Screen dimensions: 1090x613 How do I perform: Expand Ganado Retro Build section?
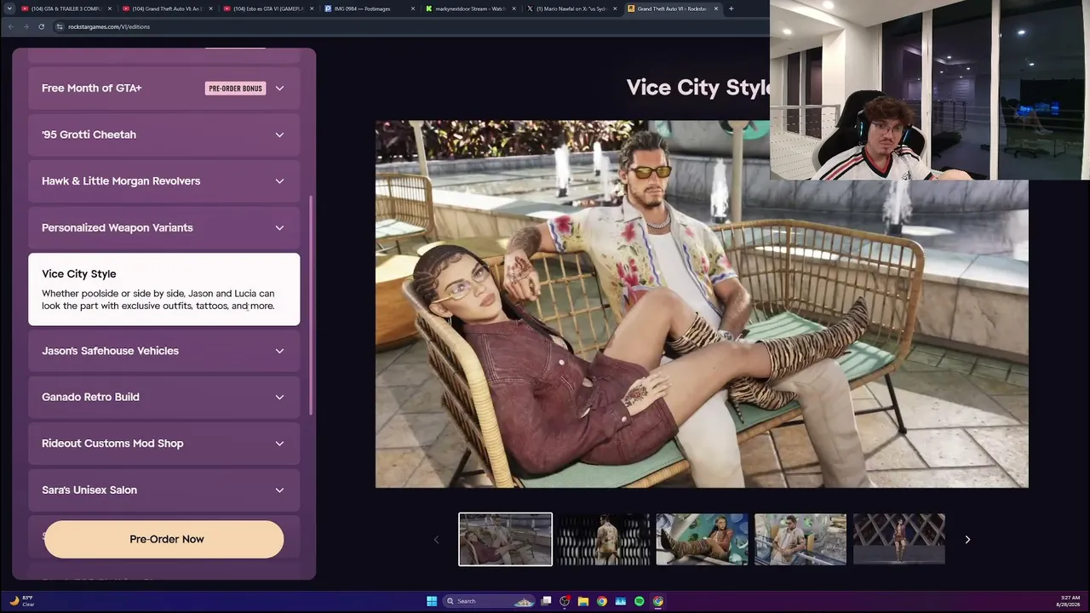(x=163, y=397)
